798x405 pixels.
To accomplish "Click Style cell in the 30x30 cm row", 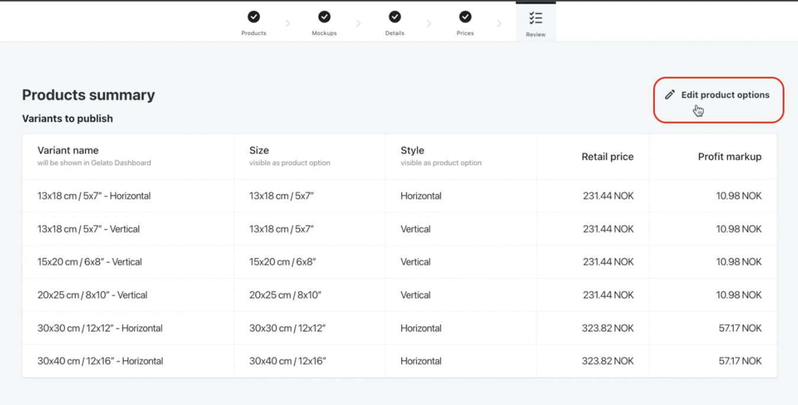I will click(421, 328).
